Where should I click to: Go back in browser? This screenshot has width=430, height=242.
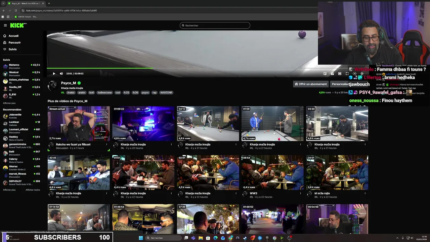pyautogui.click(x=4, y=10)
